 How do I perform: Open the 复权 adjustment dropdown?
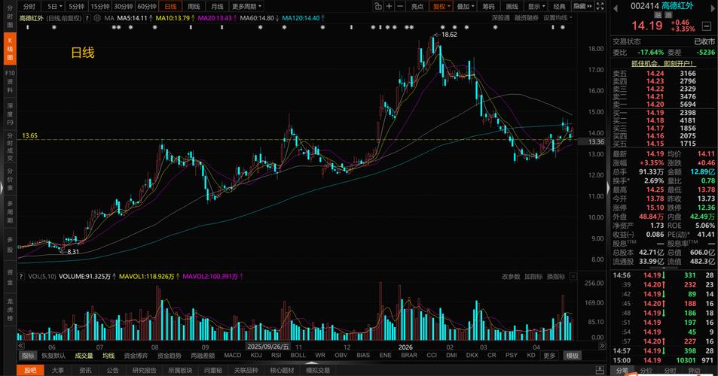point(442,7)
